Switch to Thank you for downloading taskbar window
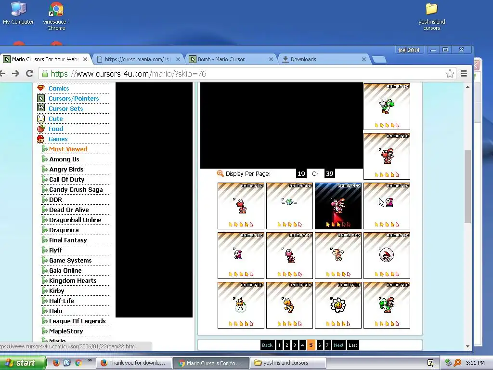The image size is (493, 370). coord(134,363)
